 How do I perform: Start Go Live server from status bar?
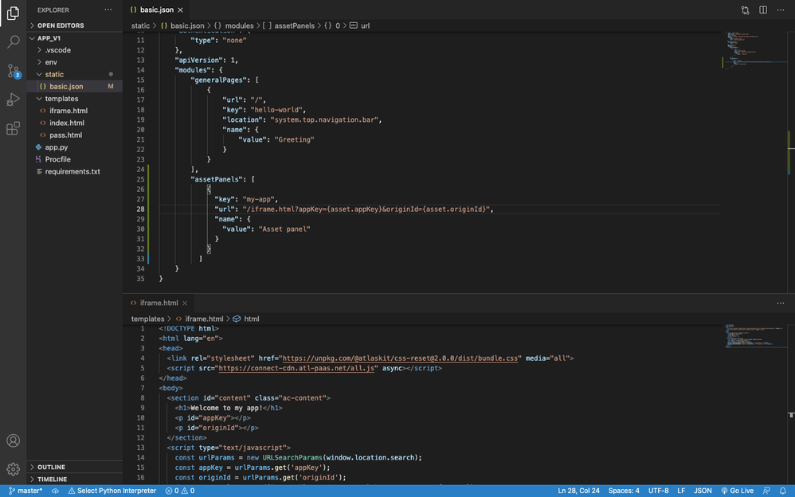pyautogui.click(x=737, y=491)
